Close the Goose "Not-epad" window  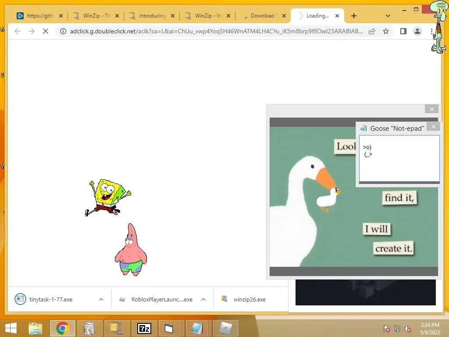tap(434, 126)
